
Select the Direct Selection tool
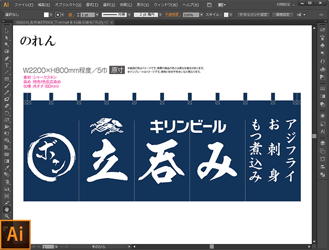point(7,38)
